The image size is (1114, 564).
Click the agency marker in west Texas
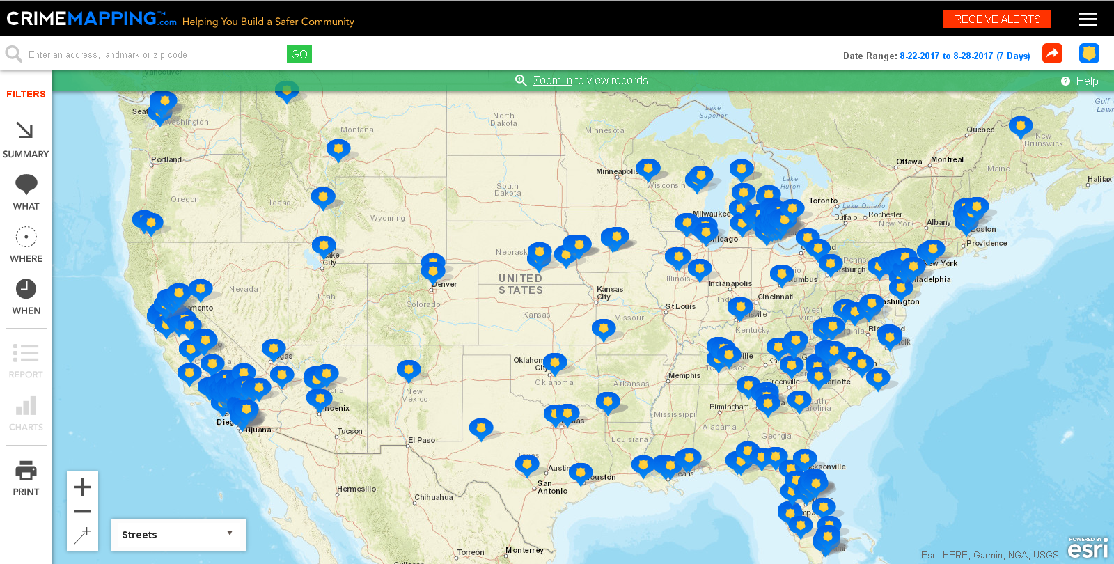click(481, 429)
